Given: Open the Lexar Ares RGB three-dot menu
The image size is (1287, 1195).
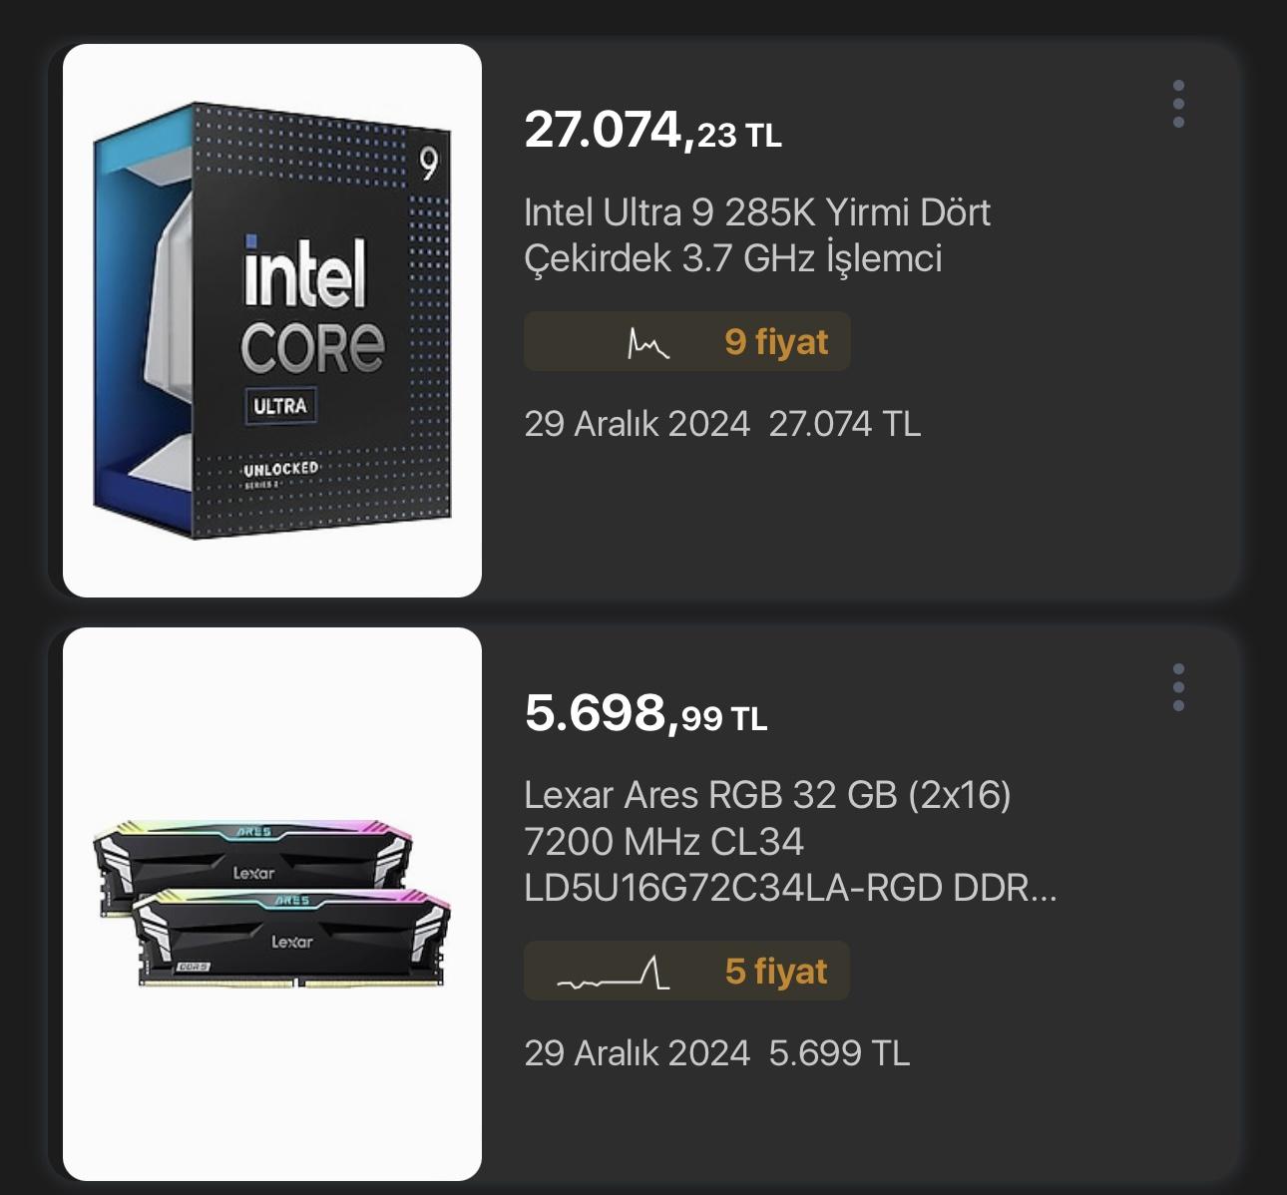Looking at the screenshot, I should tap(1178, 687).
